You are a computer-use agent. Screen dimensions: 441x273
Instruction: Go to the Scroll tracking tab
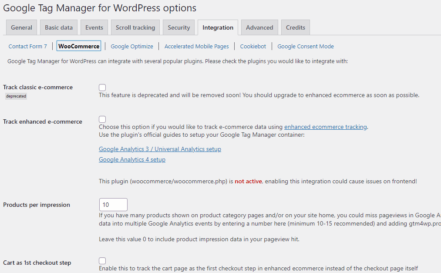click(135, 27)
